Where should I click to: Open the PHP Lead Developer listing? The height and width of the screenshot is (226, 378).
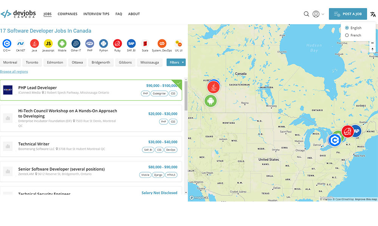click(37, 88)
